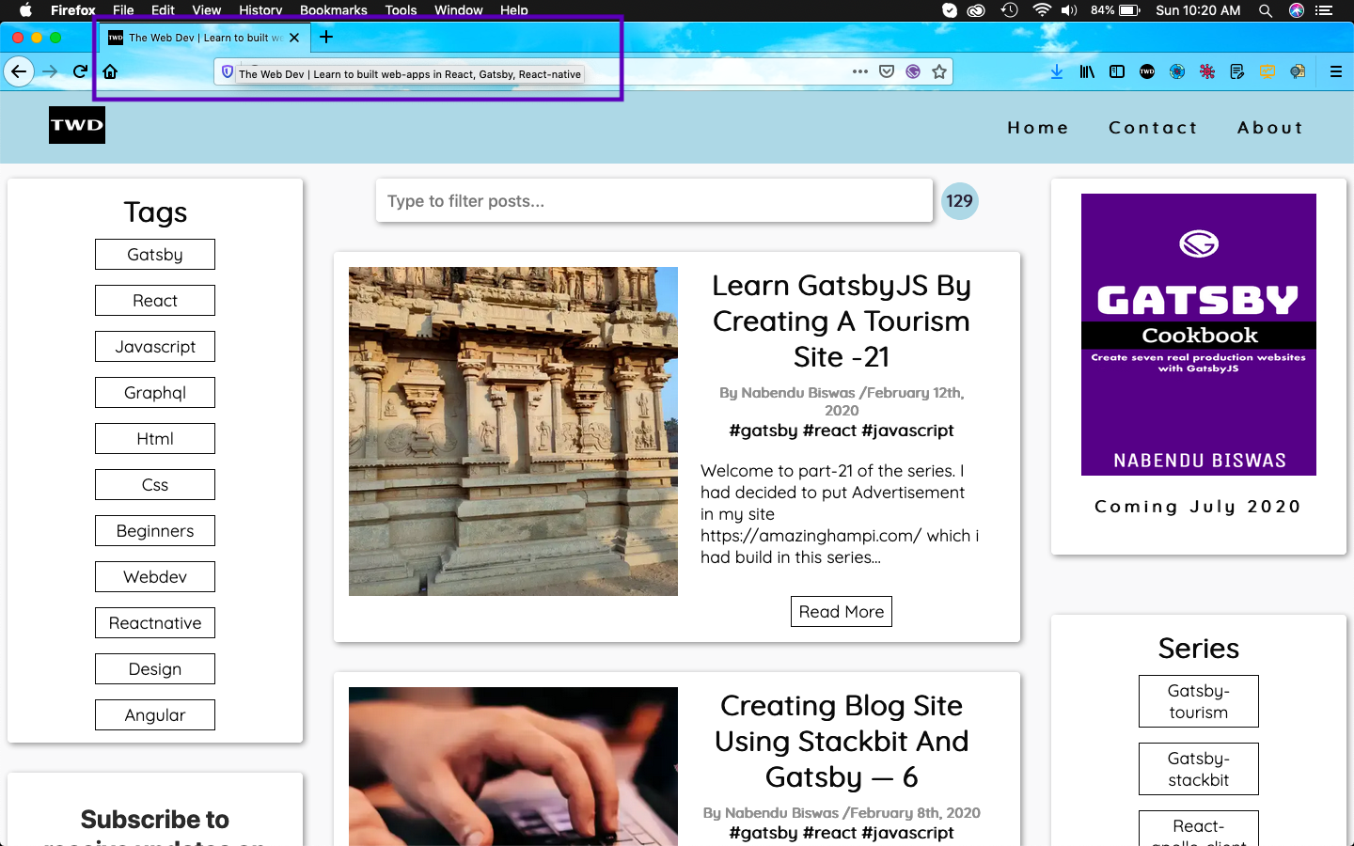Screen dimensions: 1354x846
Task: Open the Firefox home page icon
Action: tap(110, 71)
